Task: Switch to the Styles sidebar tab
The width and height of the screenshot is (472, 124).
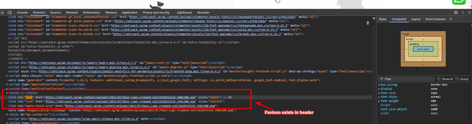Action: coord(383,19)
